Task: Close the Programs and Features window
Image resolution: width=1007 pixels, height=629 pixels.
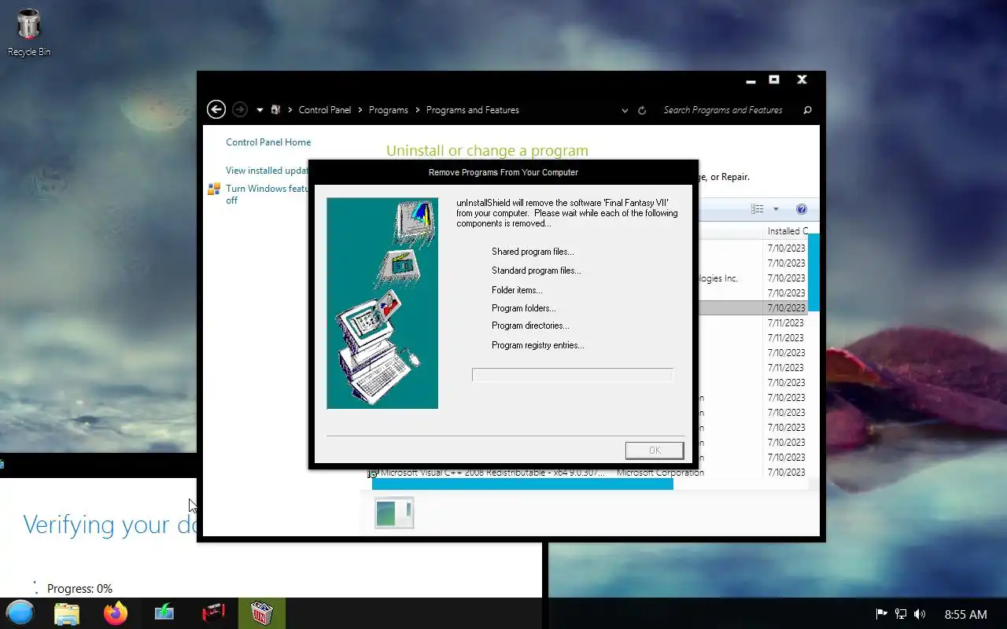Action: pos(802,79)
